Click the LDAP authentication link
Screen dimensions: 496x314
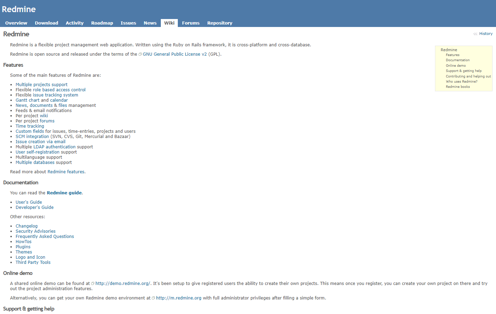pyautogui.click(x=54, y=147)
